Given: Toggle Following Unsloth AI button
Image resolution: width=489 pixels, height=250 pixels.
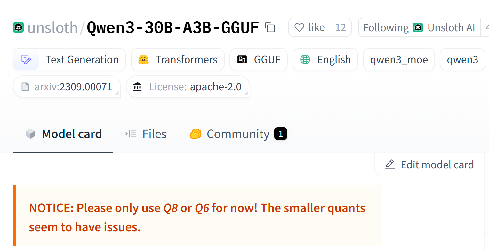Looking at the screenshot, I should [419, 27].
